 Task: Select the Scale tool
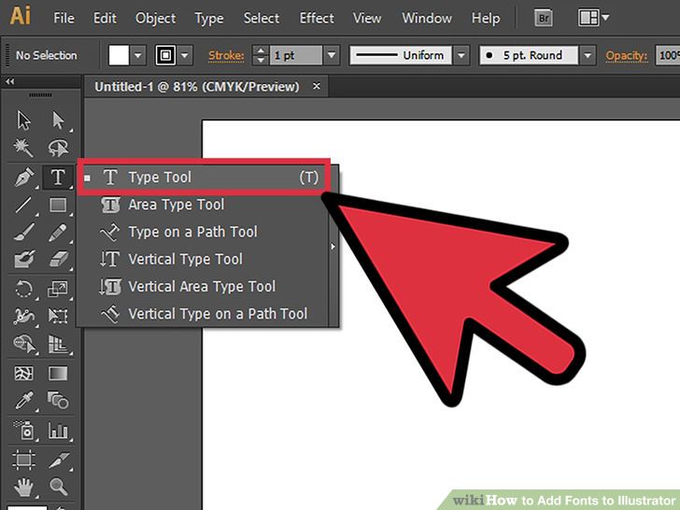pyautogui.click(x=58, y=289)
